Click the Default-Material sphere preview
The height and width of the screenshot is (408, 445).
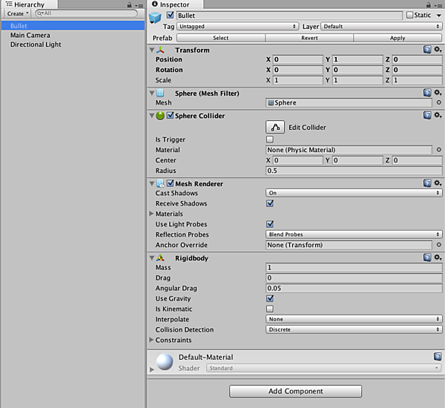click(x=165, y=362)
